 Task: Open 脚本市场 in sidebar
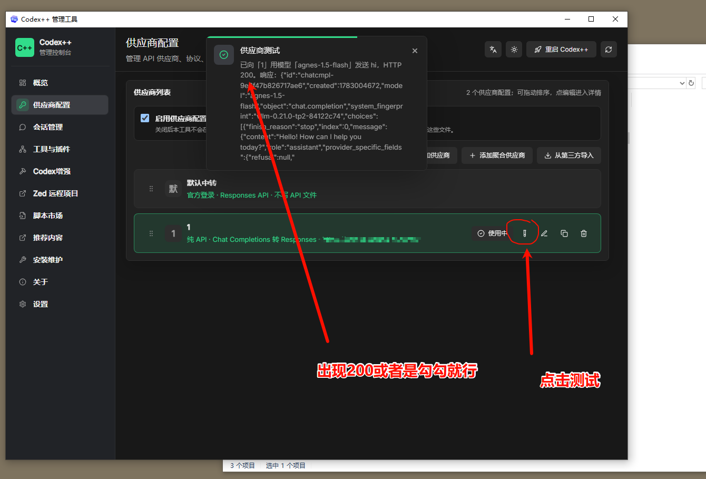(60, 216)
